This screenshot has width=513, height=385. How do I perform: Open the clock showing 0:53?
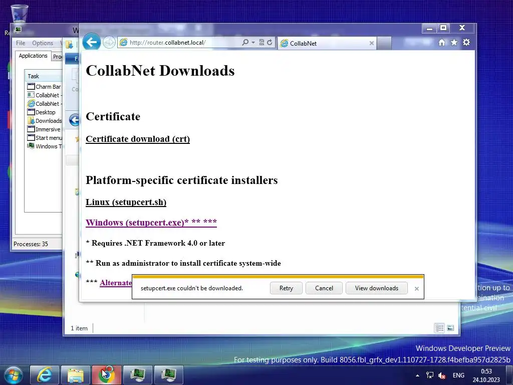[x=486, y=375]
